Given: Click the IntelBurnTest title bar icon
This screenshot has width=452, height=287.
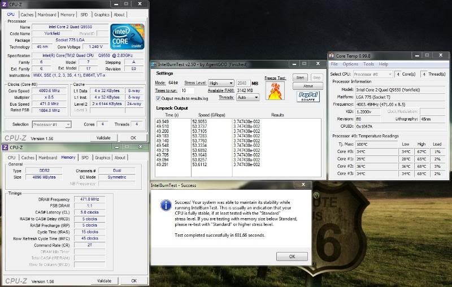Looking at the screenshot, I should (x=154, y=64).
